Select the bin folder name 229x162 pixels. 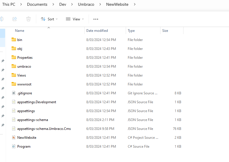coord(20,40)
